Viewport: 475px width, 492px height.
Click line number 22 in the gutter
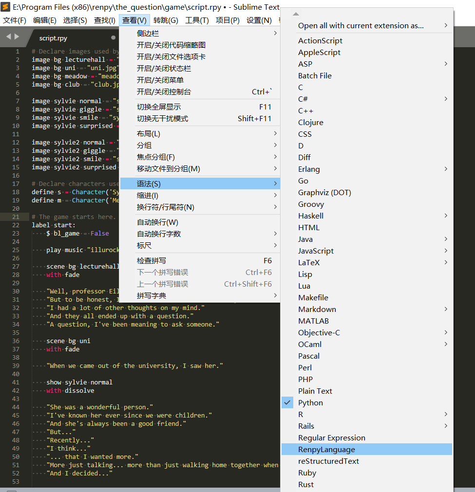click(x=17, y=225)
